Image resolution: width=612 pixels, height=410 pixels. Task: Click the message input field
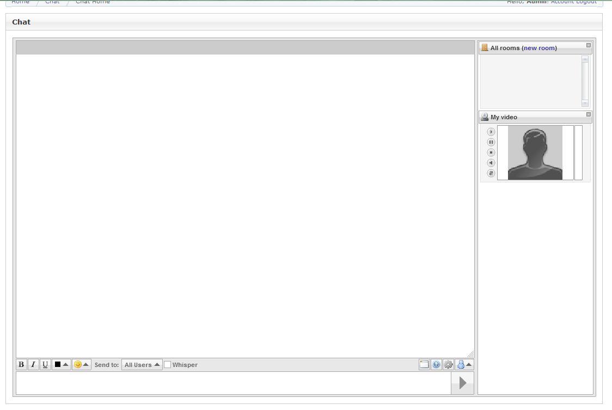(233, 383)
